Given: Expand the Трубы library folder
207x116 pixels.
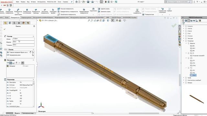Looking at the screenshot, I should point(184,78).
